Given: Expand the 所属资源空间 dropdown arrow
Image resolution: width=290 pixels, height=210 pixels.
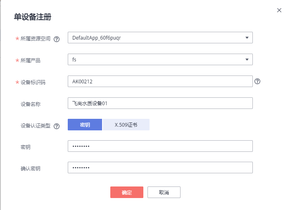Looking at the screenshot, I should click(x=247, y=38).
